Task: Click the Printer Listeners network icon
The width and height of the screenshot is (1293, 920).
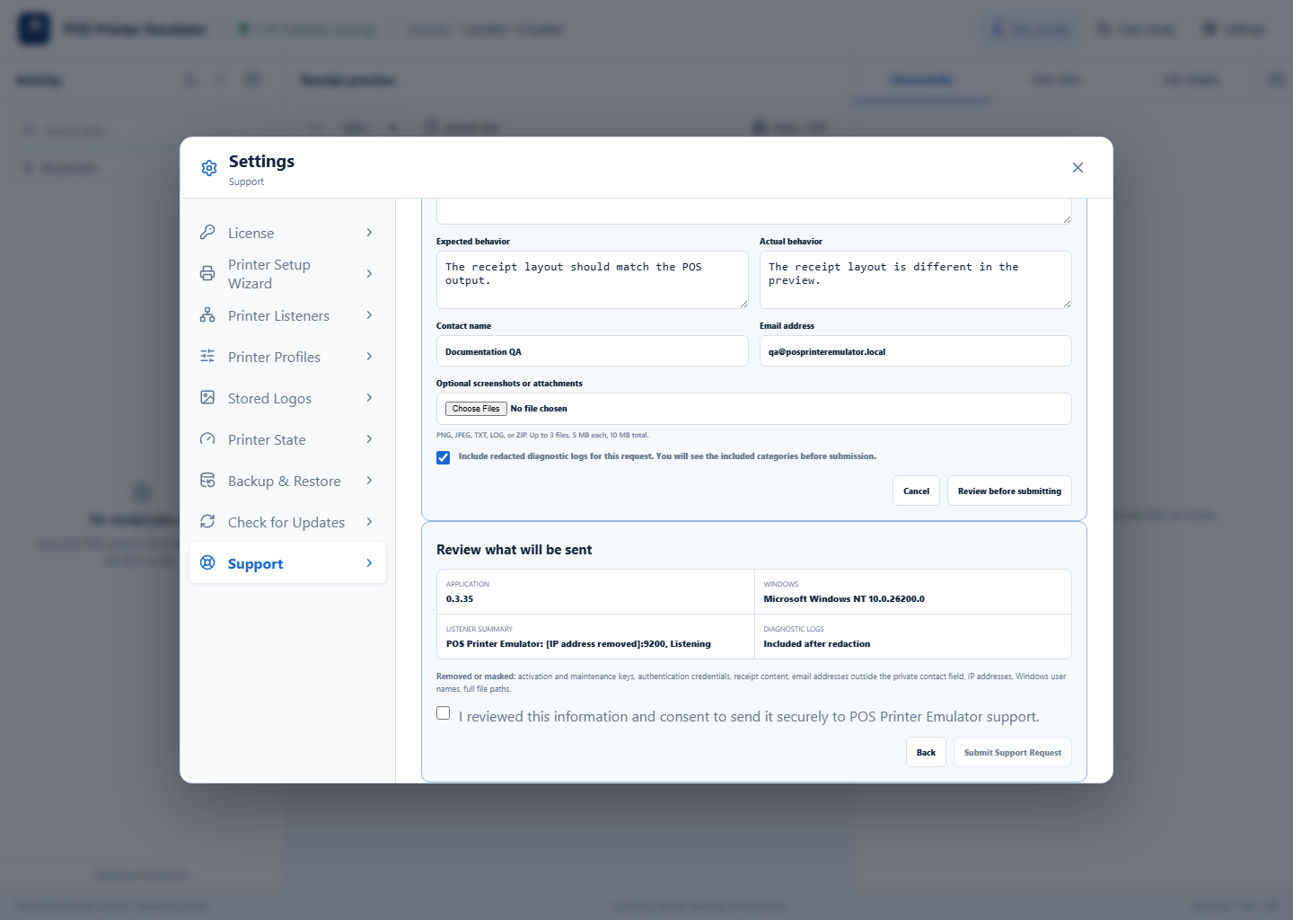Action: [207, 315]
